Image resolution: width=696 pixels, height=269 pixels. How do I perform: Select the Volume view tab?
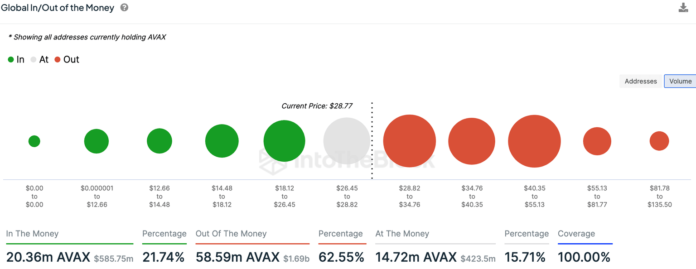point(680,81)
